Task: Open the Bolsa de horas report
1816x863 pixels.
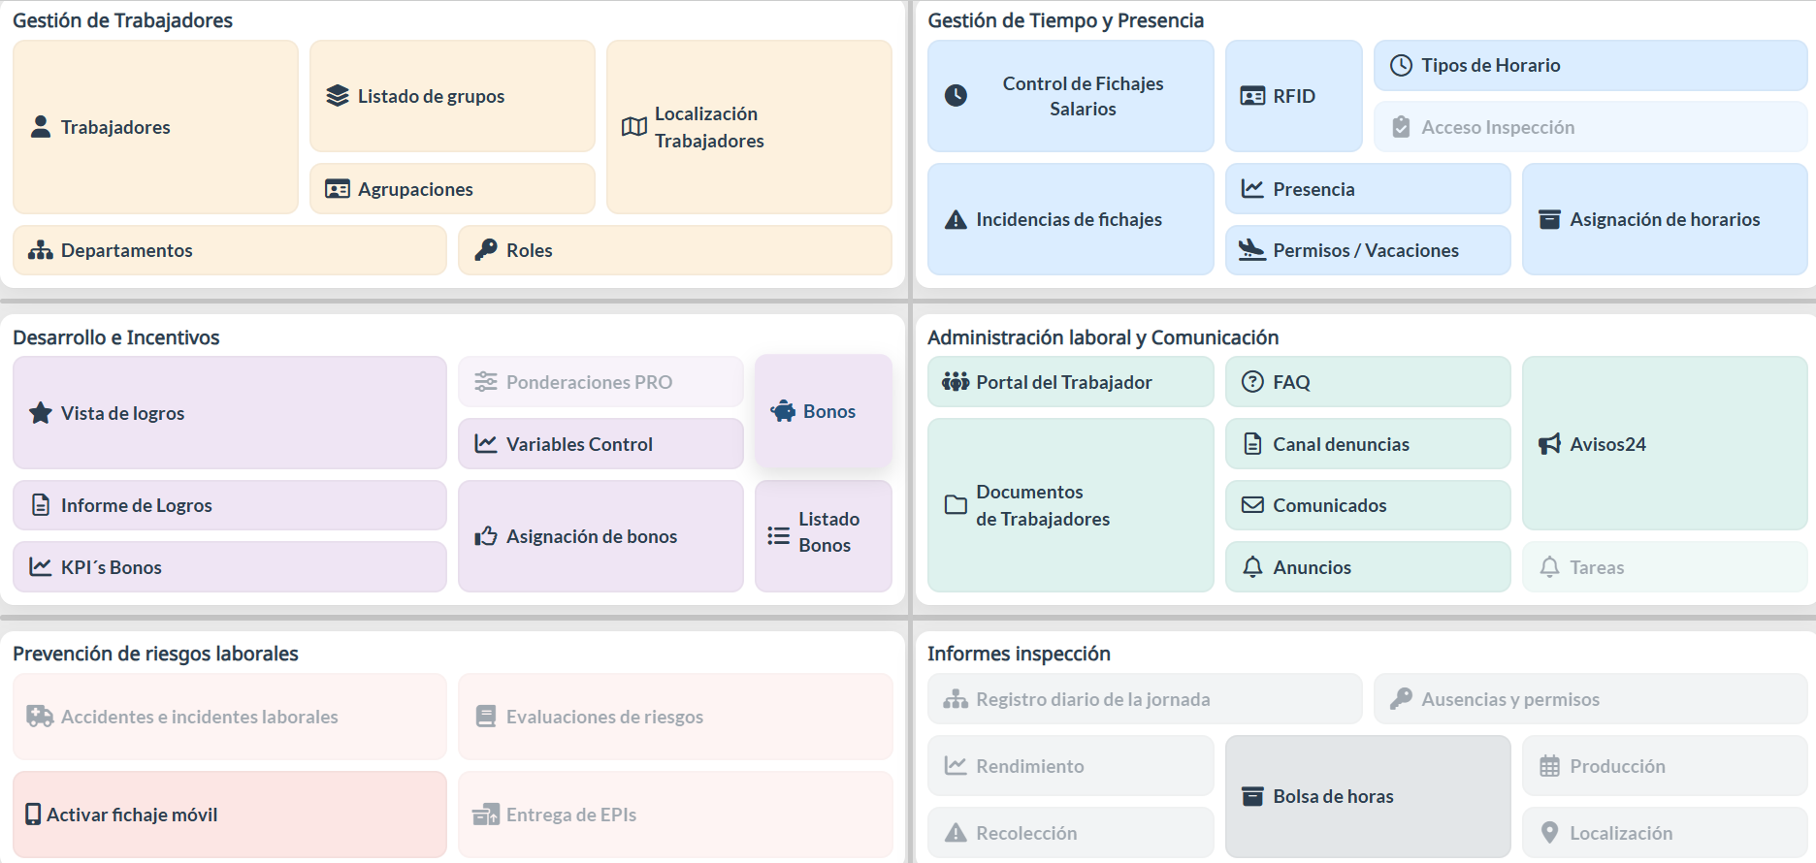Action: (1367, 796)
